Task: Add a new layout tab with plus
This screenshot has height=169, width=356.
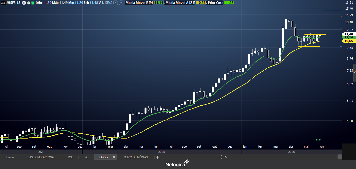Action: 157,157
